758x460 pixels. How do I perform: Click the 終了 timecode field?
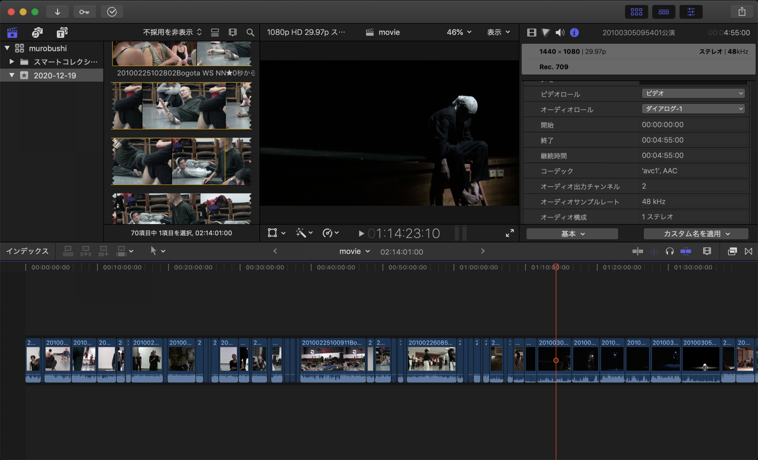tap(694, 140)
